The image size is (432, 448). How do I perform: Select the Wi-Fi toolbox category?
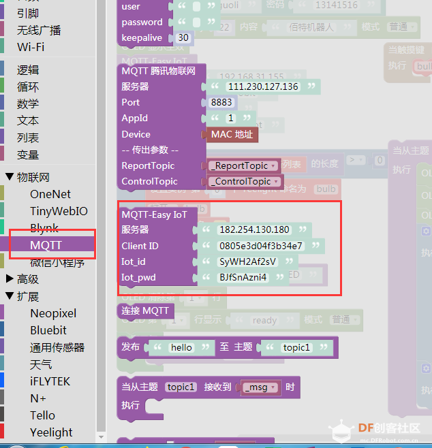[31, 47]
